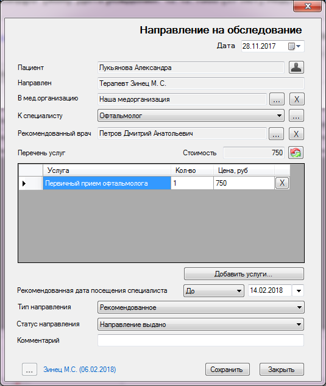Click the Закрыть button

coord(282,370)
